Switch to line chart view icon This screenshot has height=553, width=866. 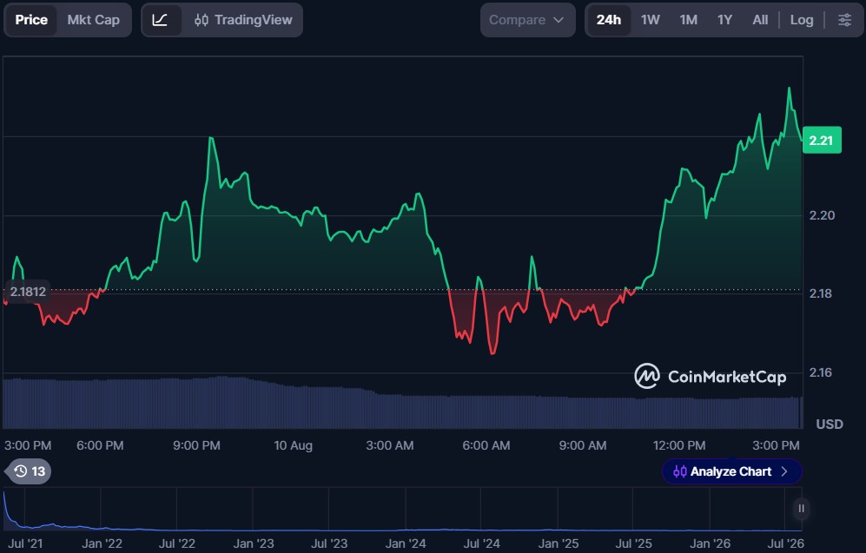click(160, 20)
